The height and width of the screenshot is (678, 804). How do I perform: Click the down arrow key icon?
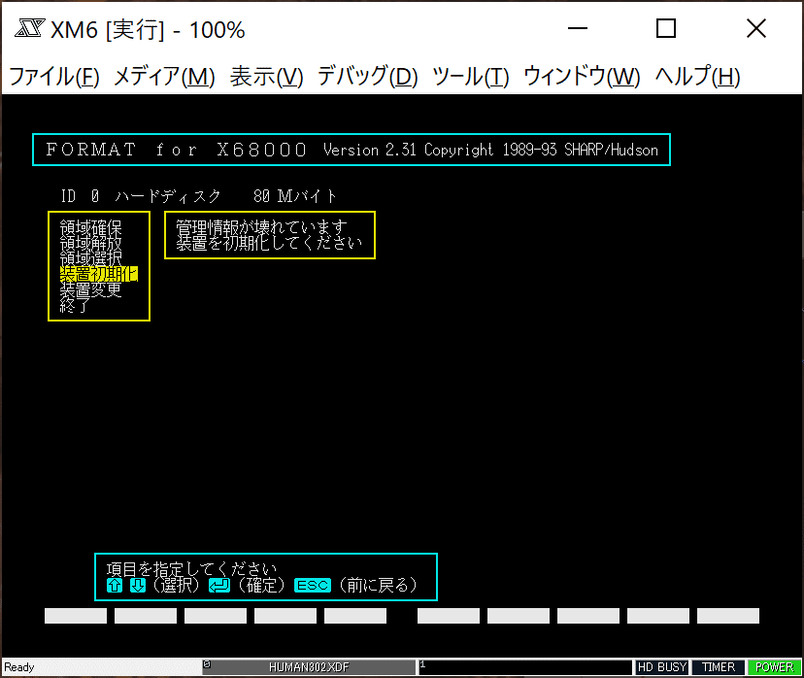click(138, 585)
